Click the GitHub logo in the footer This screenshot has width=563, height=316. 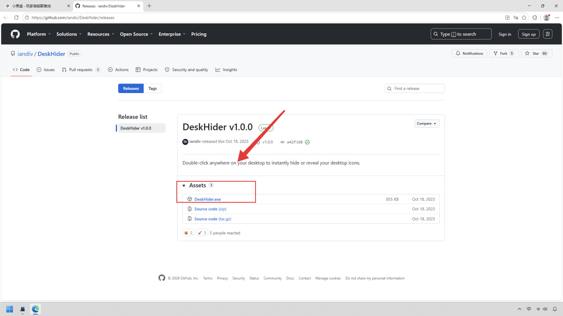162,278
